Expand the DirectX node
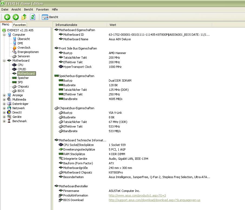Viewport: 245px width, 210px height. click(4, 112)
